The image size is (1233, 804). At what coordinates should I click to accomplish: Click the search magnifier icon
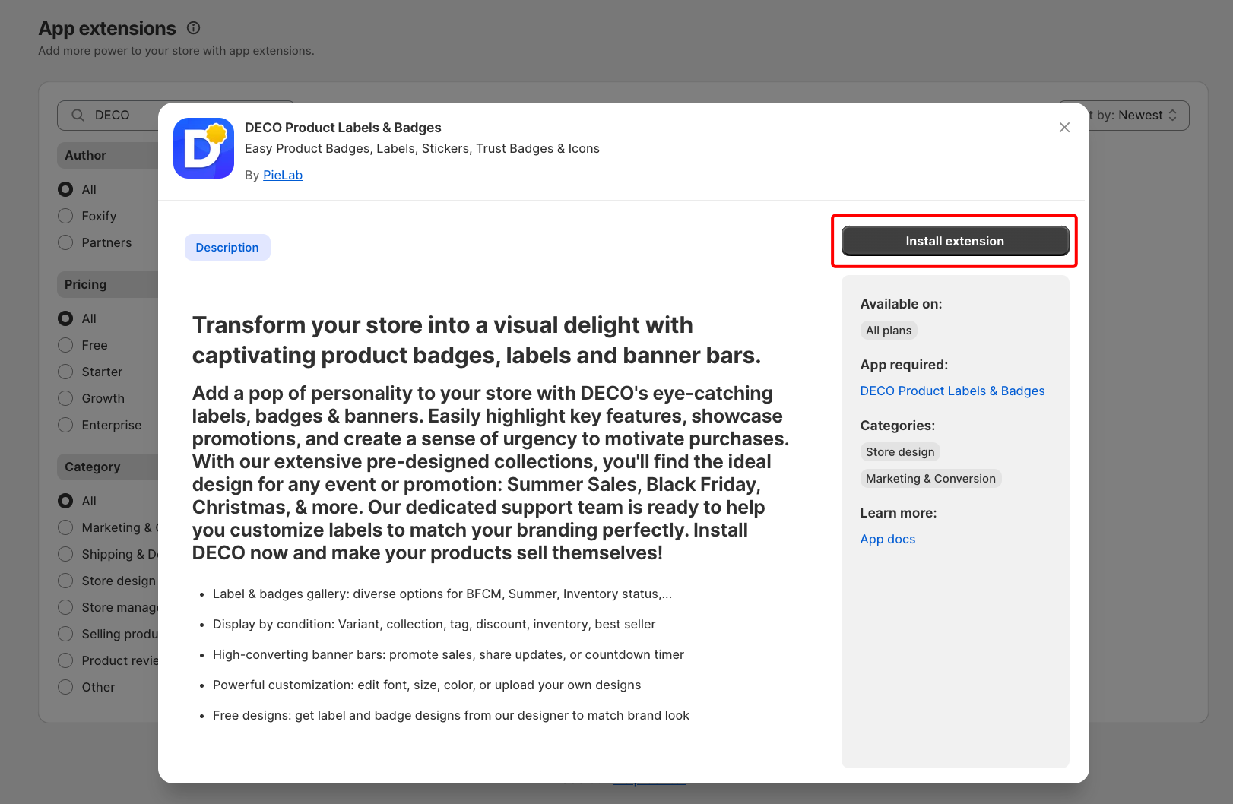[78, 116]
